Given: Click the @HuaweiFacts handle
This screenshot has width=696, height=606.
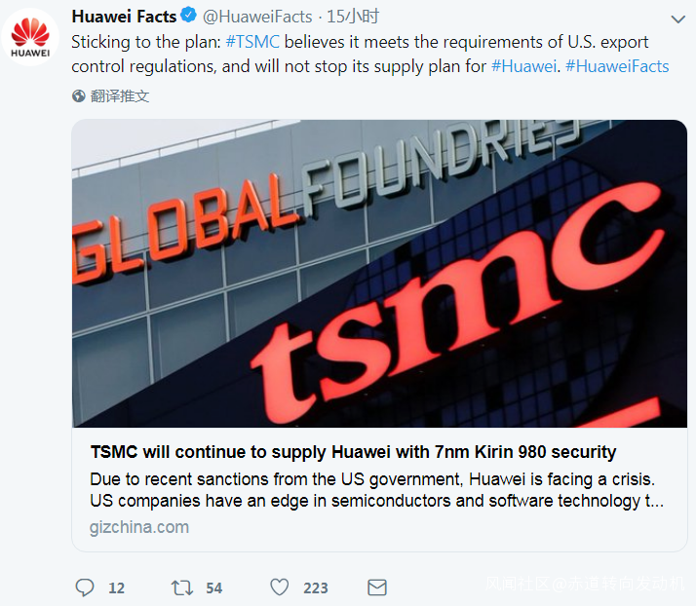Looking at the screenshot, I should [x=257, y=17].
